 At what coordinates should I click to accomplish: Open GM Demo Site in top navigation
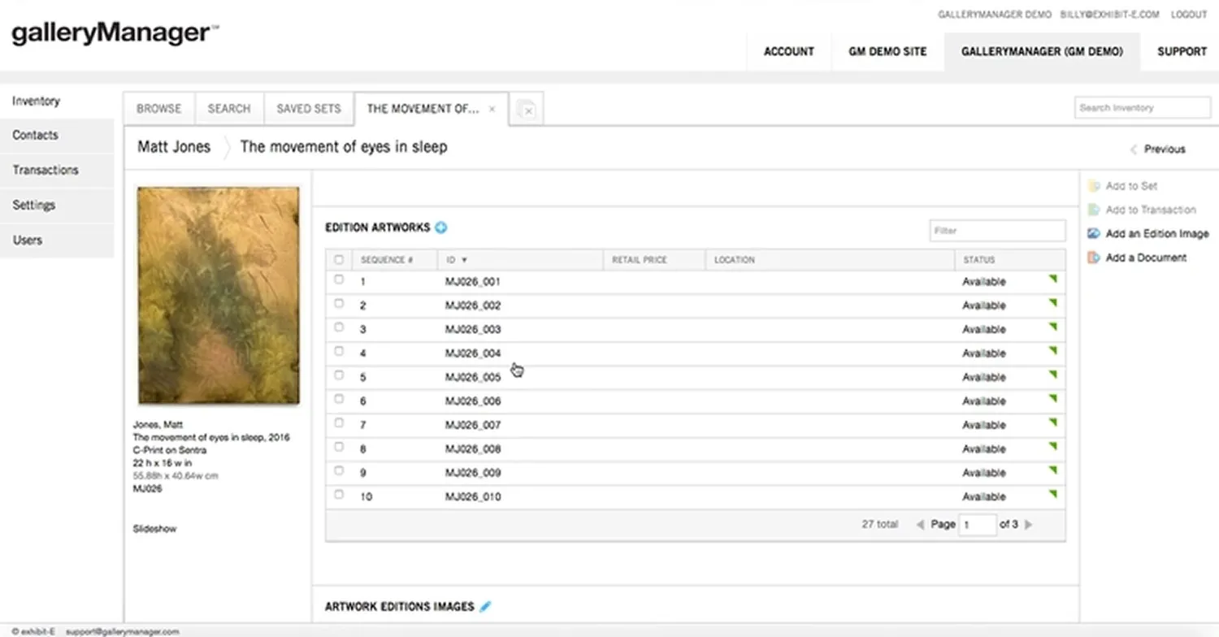(x=887, y=51)
